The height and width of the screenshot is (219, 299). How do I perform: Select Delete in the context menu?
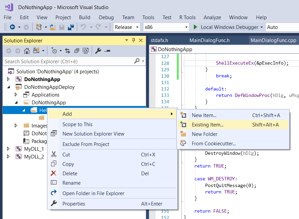click(x=112, y=173)
